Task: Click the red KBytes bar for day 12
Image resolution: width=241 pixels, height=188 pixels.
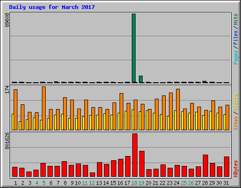Action: coord(92,175)
